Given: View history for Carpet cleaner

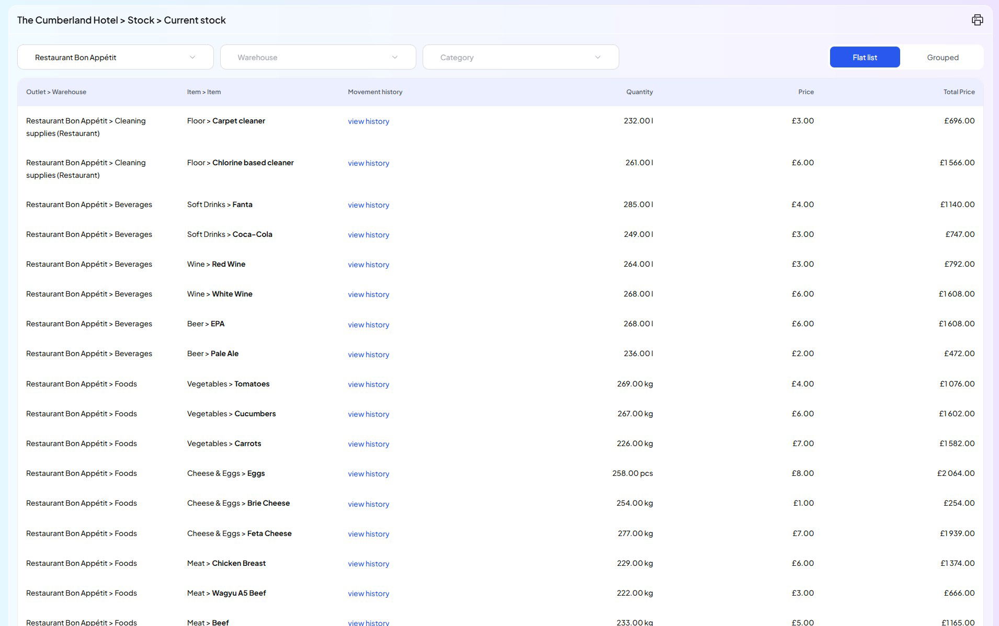Looking at the screenshot, I should pos(368,121).
